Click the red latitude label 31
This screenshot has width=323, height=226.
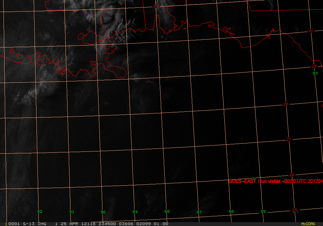(x=156, y=6)
